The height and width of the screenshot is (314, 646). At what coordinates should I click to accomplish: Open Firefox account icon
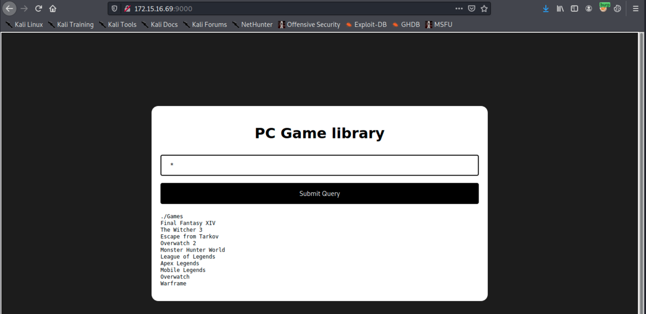[x=589, y=9]
